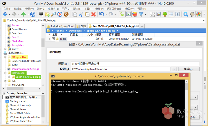The image size is (208, 126).
Task: Select 'XYplorer Application Folder' catalog item
Action: tap(25, 117)
